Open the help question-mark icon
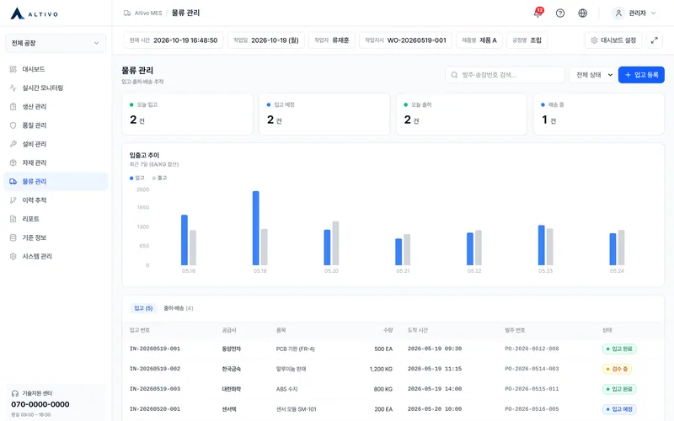This screenshot has width=674, height=421. click(560, 13)
